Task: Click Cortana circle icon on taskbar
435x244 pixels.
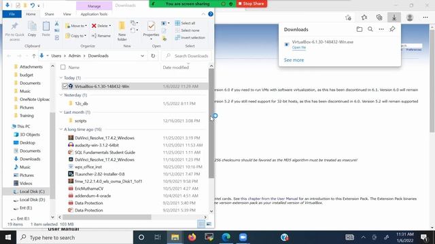Action: (141, 237)
